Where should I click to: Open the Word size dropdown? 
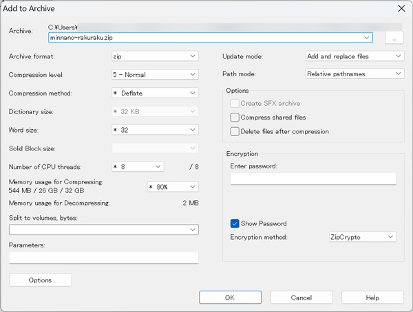point(155,130)
